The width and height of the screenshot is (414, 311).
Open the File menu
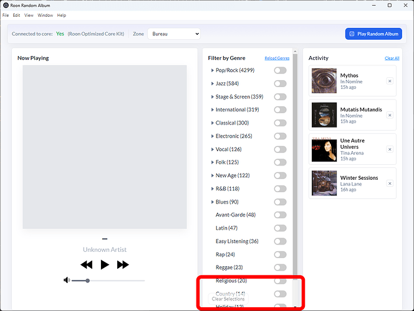6,15
